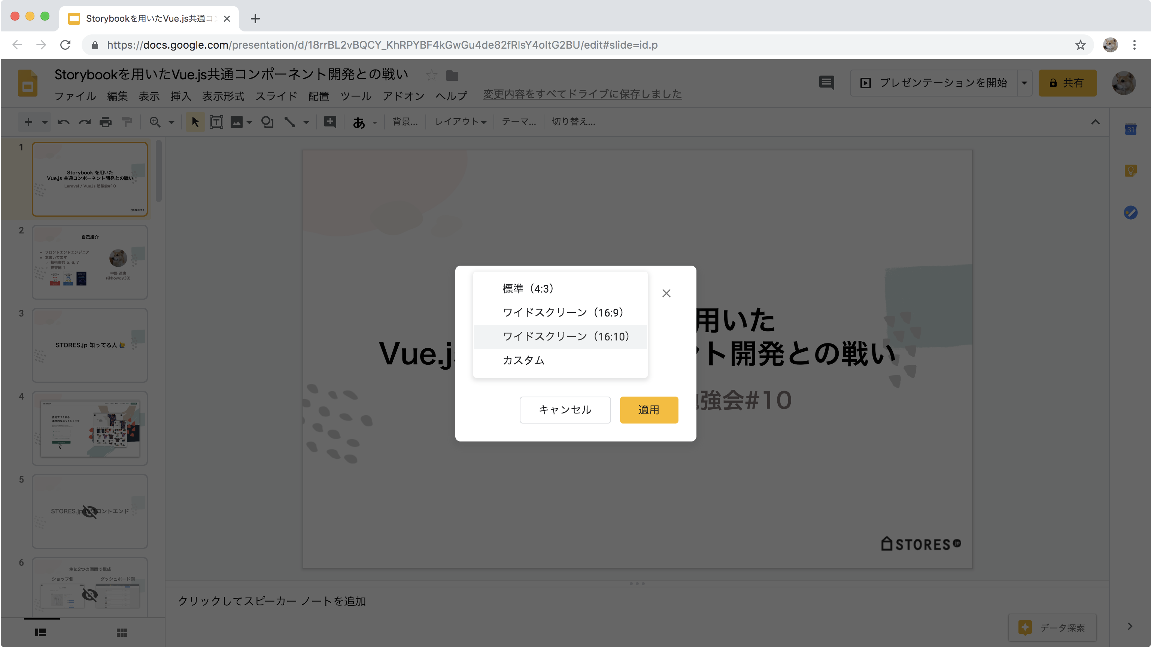Expand the new slide layout dropdown

44,122
